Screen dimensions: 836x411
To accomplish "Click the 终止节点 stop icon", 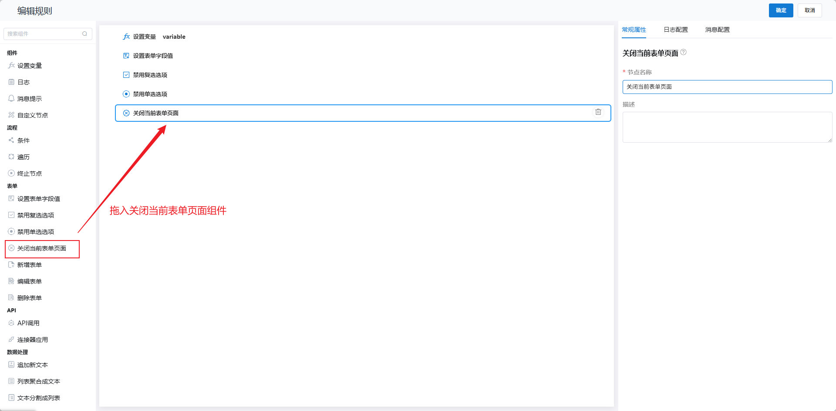I will coord(11,173).
